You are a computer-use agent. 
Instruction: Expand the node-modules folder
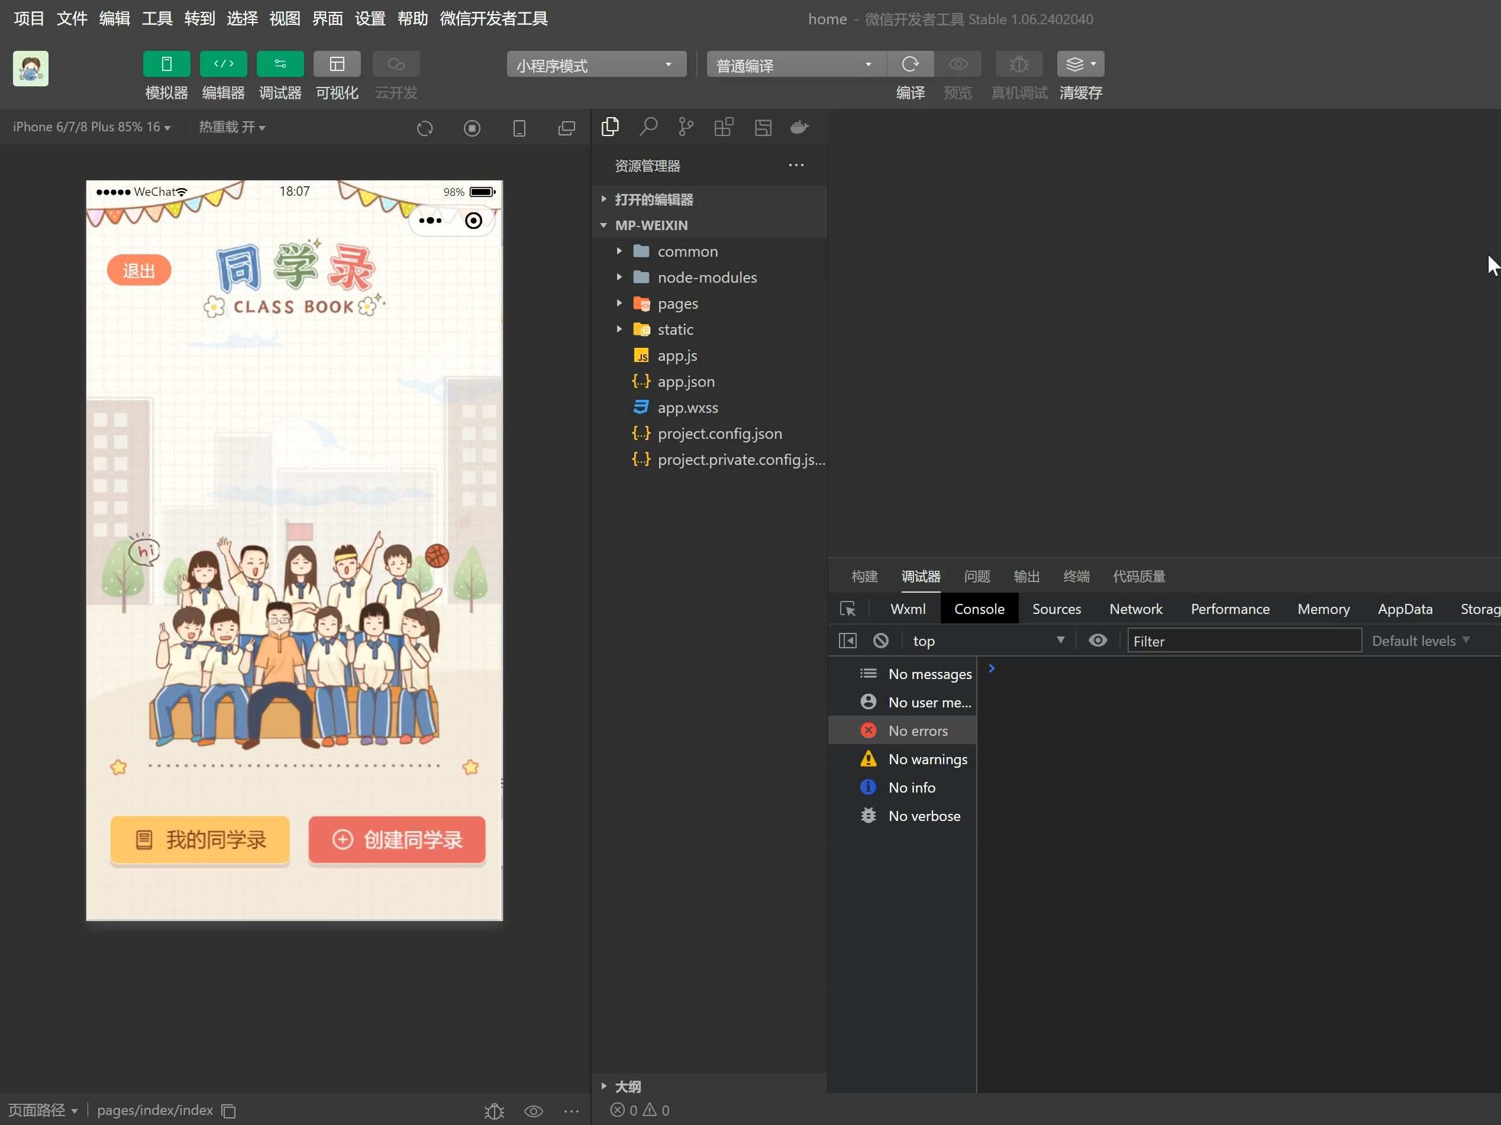[x=709, y=277]
